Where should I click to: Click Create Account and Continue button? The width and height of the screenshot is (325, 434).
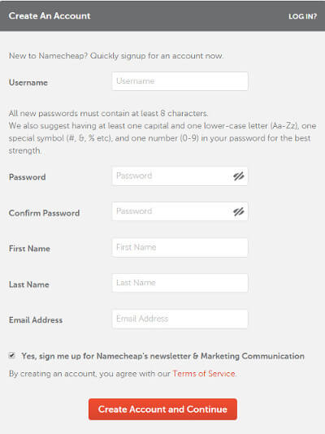(162, 410)
